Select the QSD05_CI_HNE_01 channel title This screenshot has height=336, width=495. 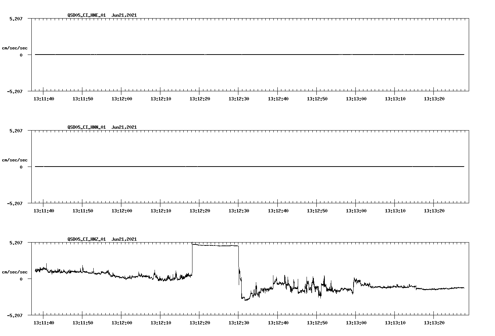86,15
